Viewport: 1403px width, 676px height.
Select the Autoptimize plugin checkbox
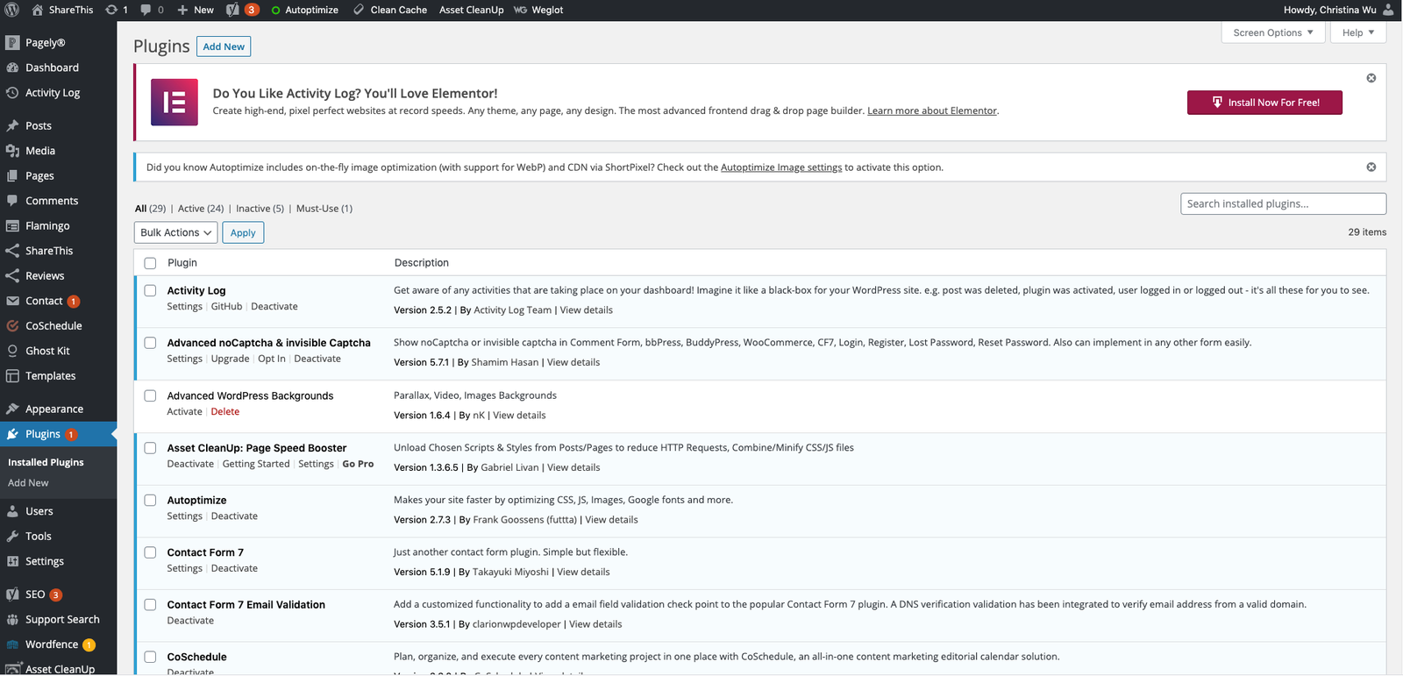click(x=150, y=500)
